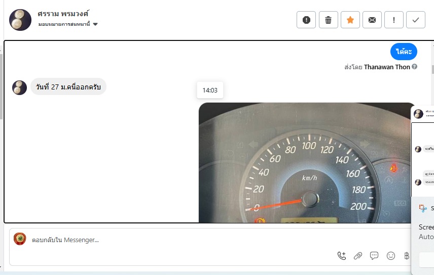The image size is (434, 275).
Task: Delete conversation using trash can icon
Action: point(328,20)
